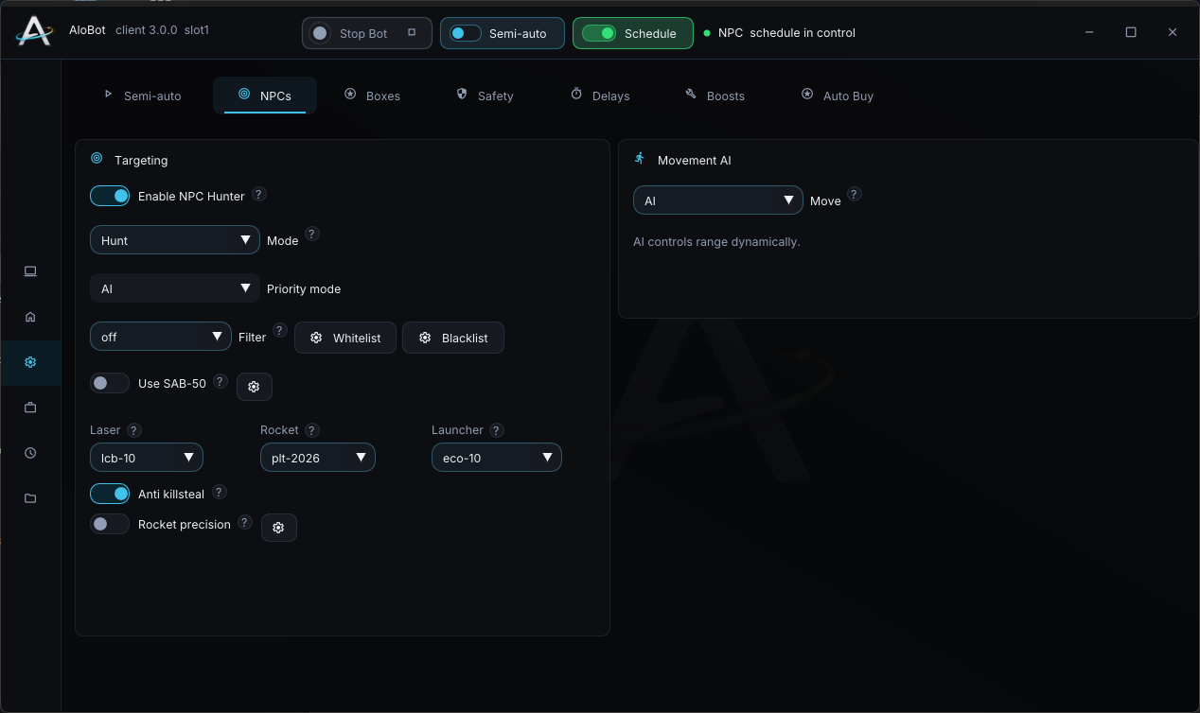Image resolution: width=1200 pixels, height=713 pixels.
Task: Open SAB-50 settings gear button
Action: tap(254, 387)
